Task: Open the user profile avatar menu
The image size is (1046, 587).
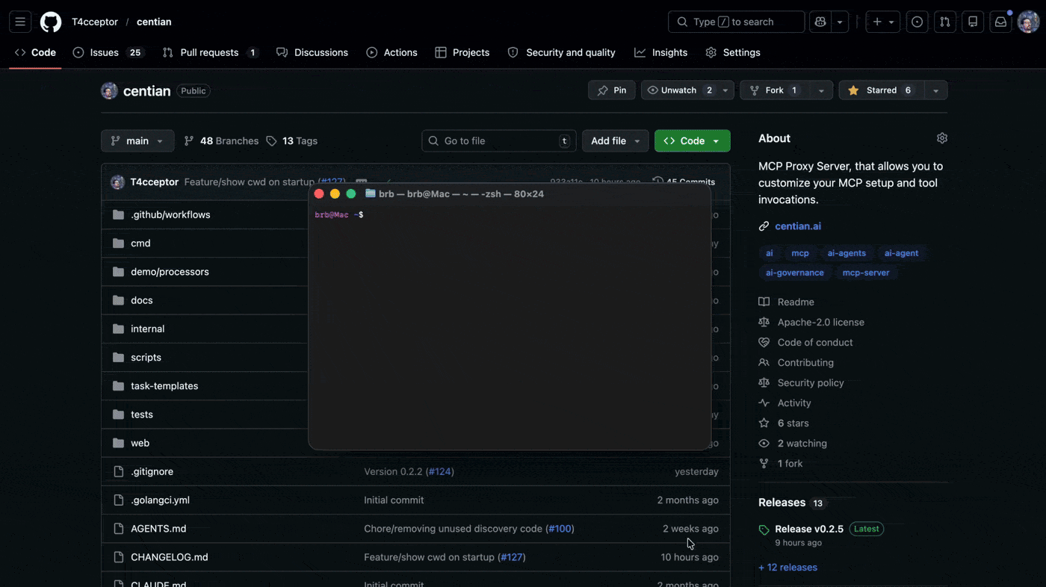Action: [1028, 22]
